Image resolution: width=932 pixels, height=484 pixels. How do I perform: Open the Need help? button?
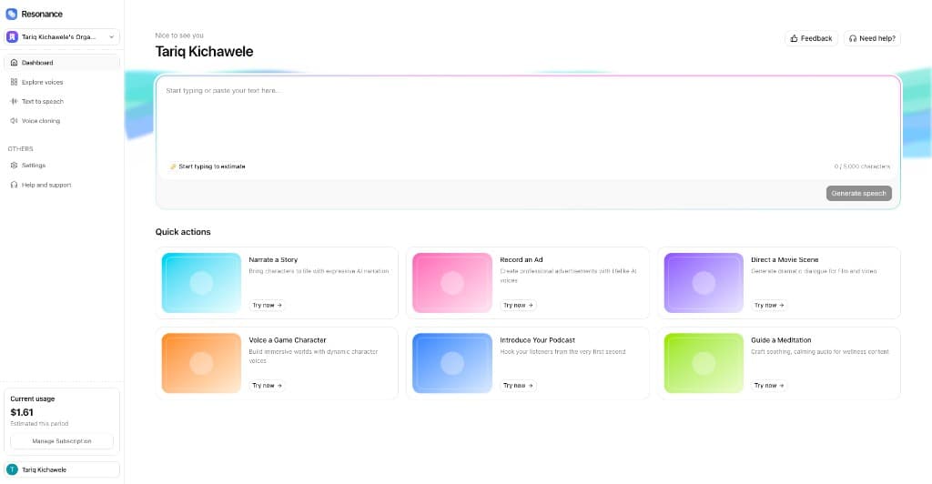872,38
